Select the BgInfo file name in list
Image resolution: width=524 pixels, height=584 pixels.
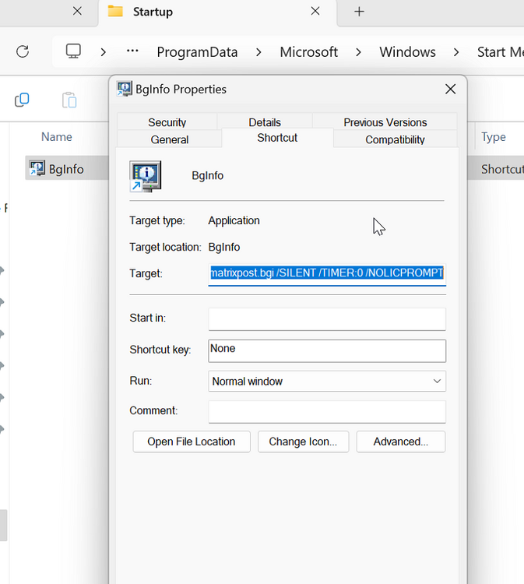(66, 169)
